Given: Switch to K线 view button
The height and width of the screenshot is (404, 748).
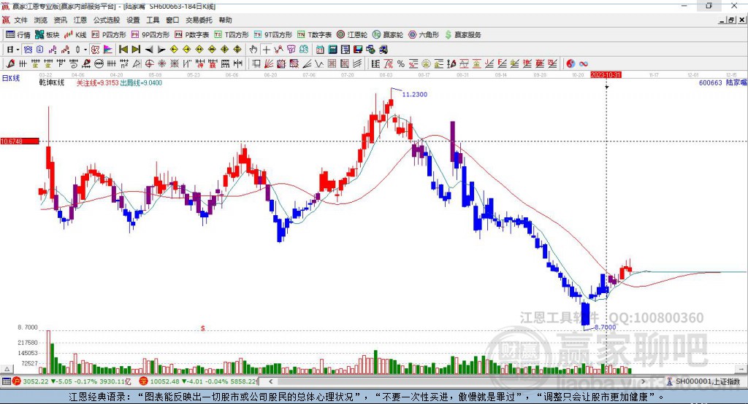Looking at the screenshot, I should (75, 35).
